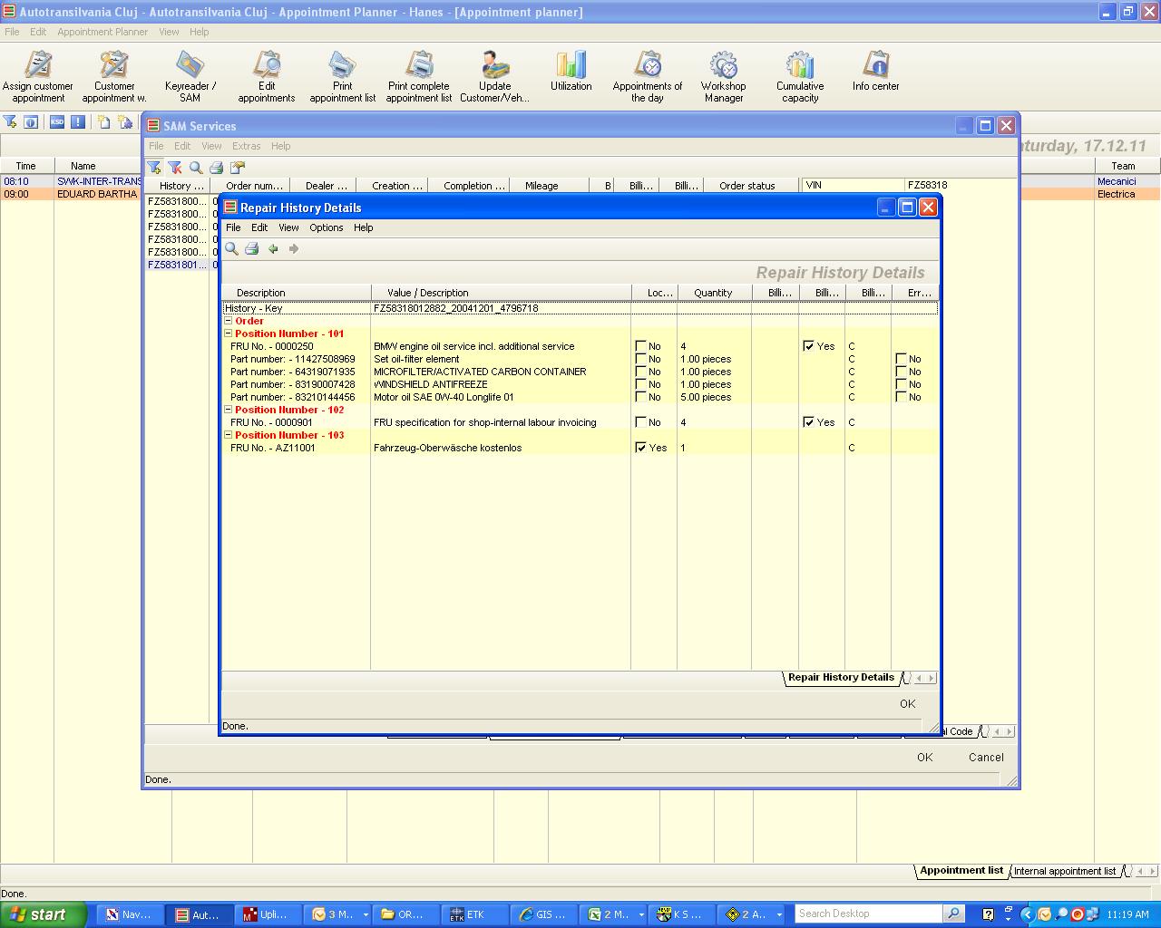Open Assign customer appointment tool
1161x928 pixels.
pyautogui.click(x=38, y=76)
